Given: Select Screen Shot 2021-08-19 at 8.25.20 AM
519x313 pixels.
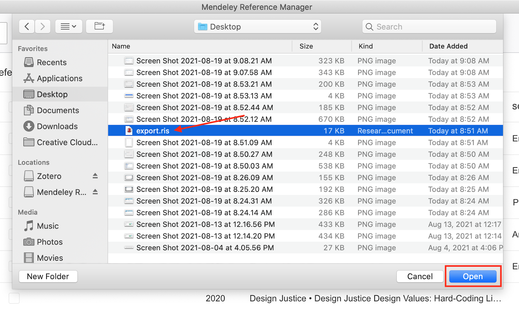Looking at the screenshot, I should [306, 189].
